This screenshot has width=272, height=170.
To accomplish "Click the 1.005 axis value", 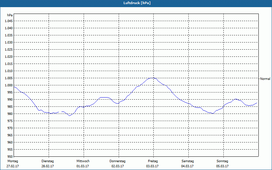I will (x=8, y=78).
